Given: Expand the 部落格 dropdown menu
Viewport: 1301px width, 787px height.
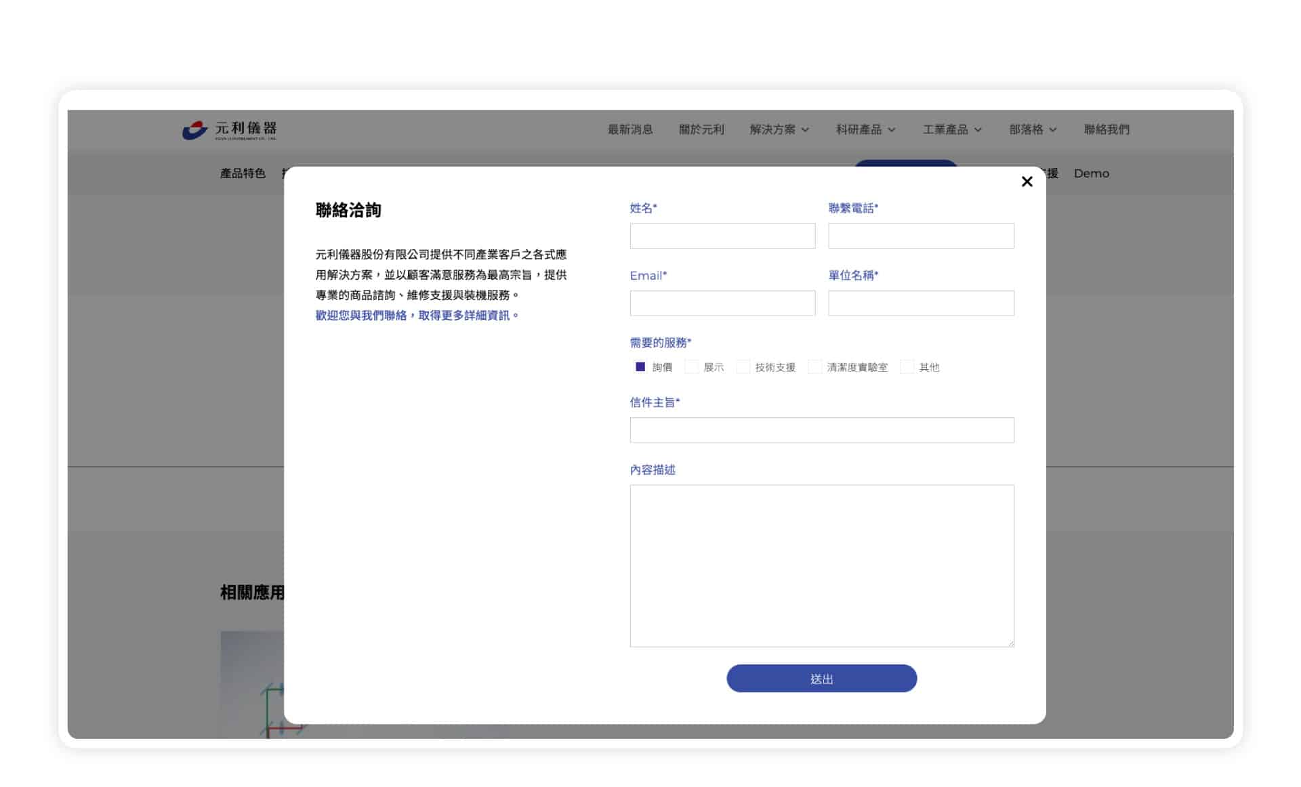Looking at the screenshot, I should [x=1033, y=129].
